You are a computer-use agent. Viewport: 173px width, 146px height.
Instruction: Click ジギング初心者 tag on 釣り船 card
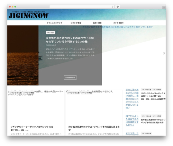point(73,93)
